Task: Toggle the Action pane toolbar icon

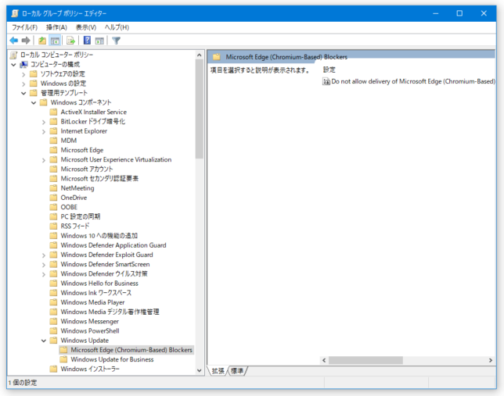Action: coord(99,41)
